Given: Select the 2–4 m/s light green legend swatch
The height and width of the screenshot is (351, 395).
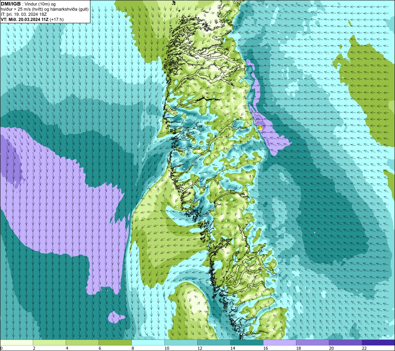Looking at the screenshot, I should tap(49, 342).
